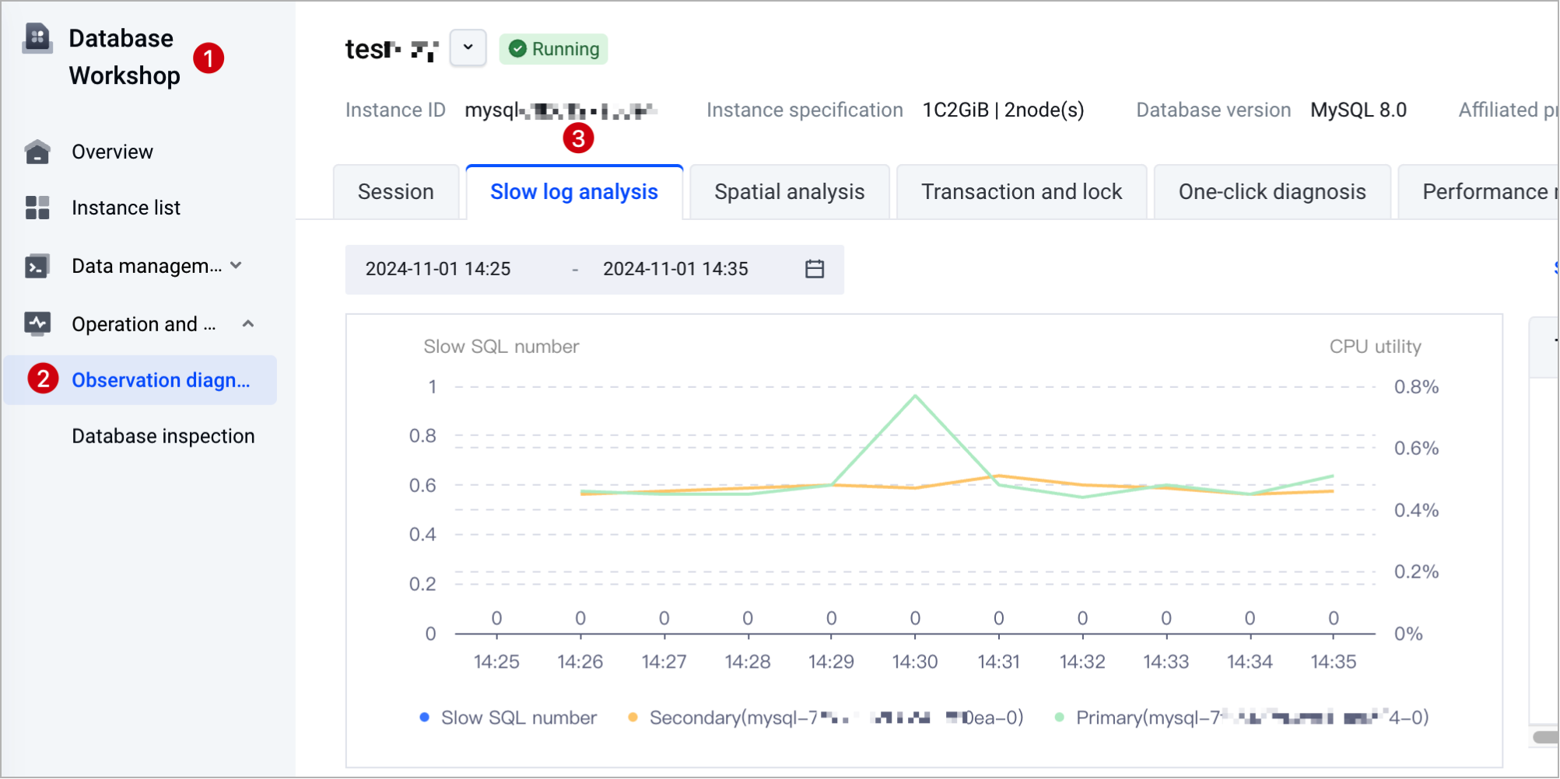Switch to the Session tab
Image resolution: width=1560 pixels, height=779 pixels.
(x=396, y=192)
